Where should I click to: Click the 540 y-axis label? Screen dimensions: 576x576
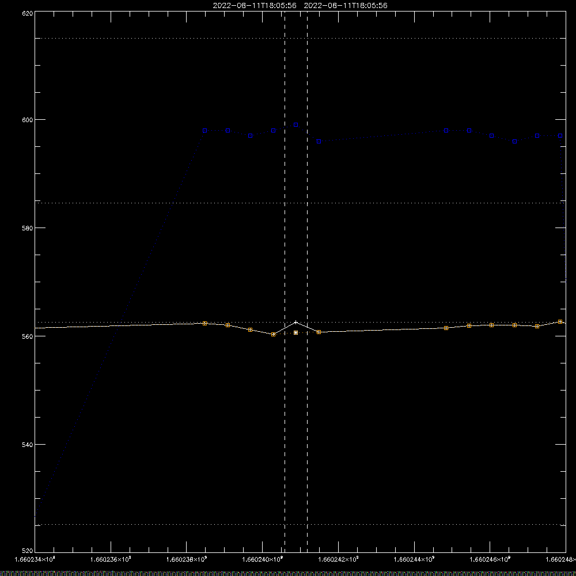point(28,445)
